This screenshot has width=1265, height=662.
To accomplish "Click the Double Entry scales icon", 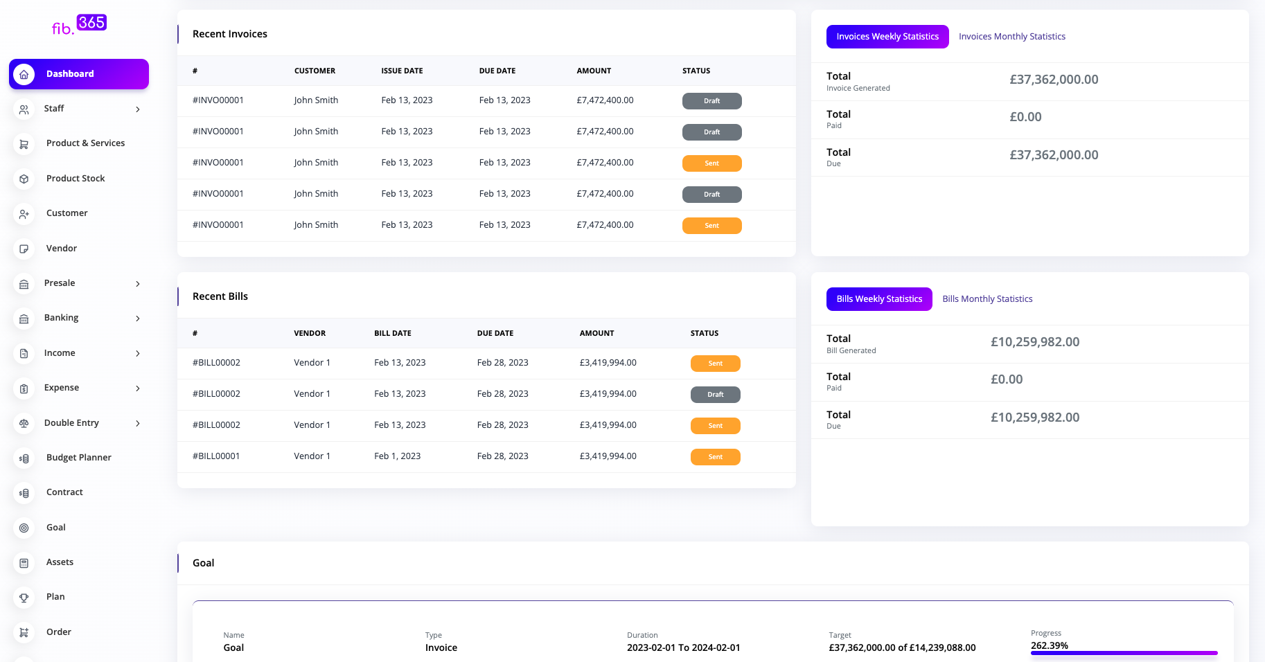I will pyautogui.click(x=24, y=423).
